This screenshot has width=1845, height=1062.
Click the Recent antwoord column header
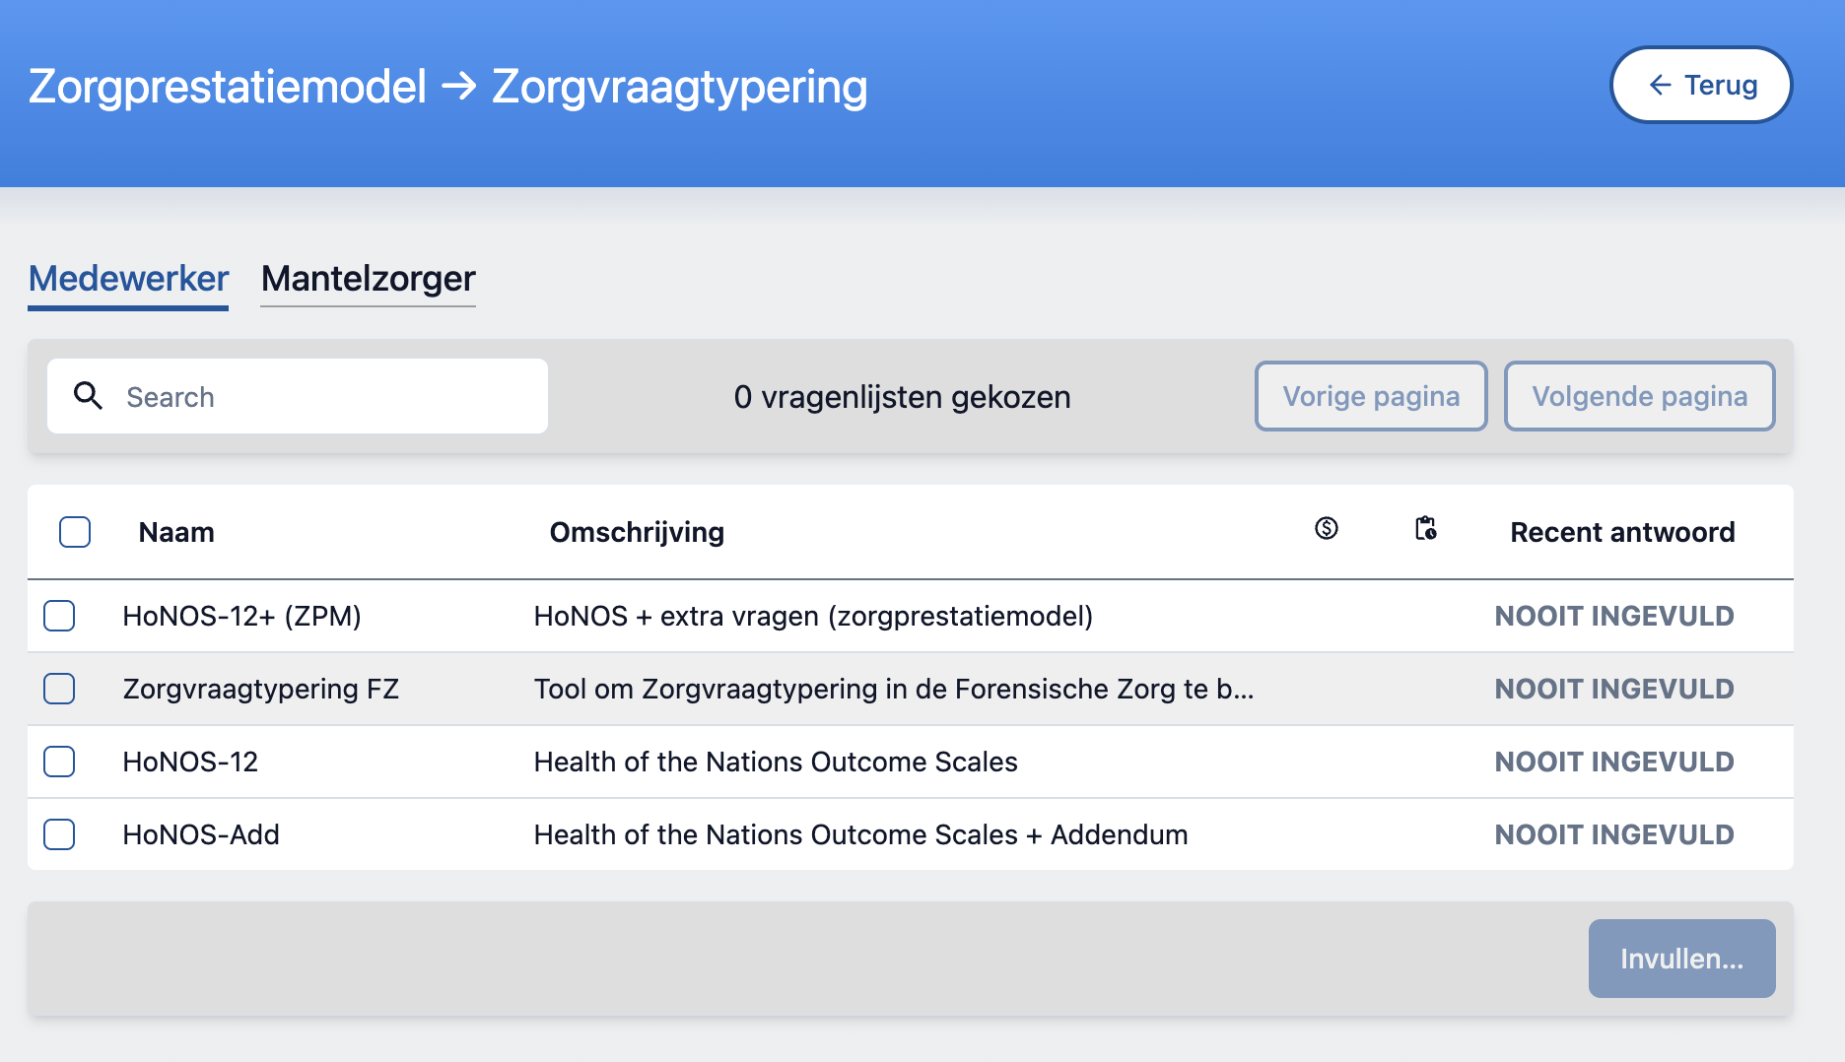1622,532
